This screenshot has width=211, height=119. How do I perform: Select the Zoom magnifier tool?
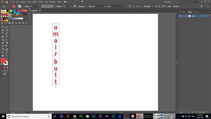(x=7, y=56)
